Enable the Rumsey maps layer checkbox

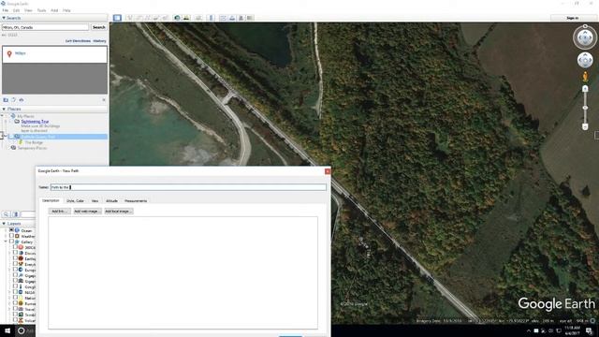click(x=15, y=303)
